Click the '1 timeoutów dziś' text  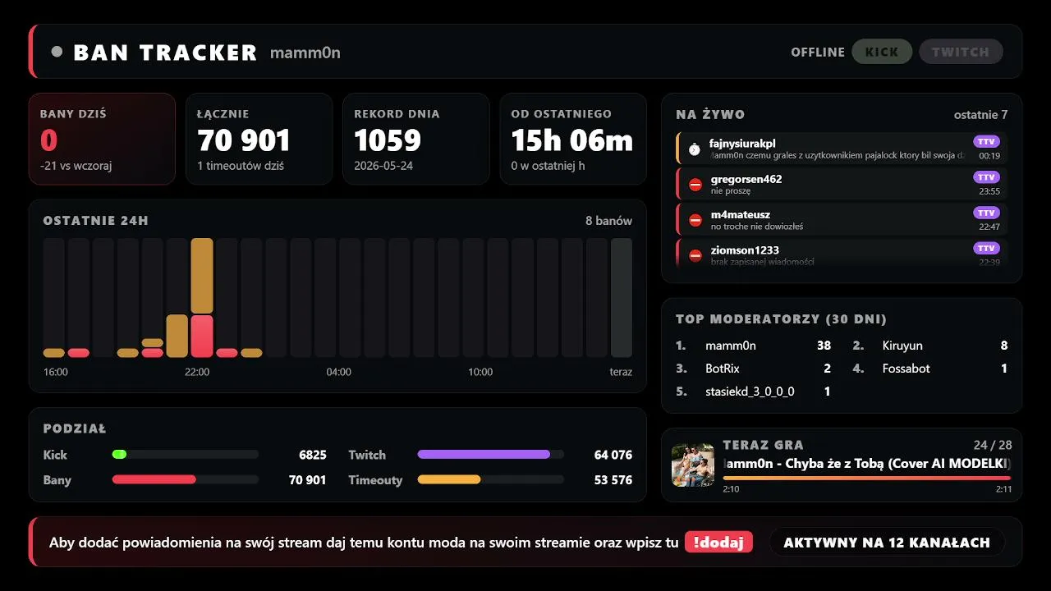[241, 166]
